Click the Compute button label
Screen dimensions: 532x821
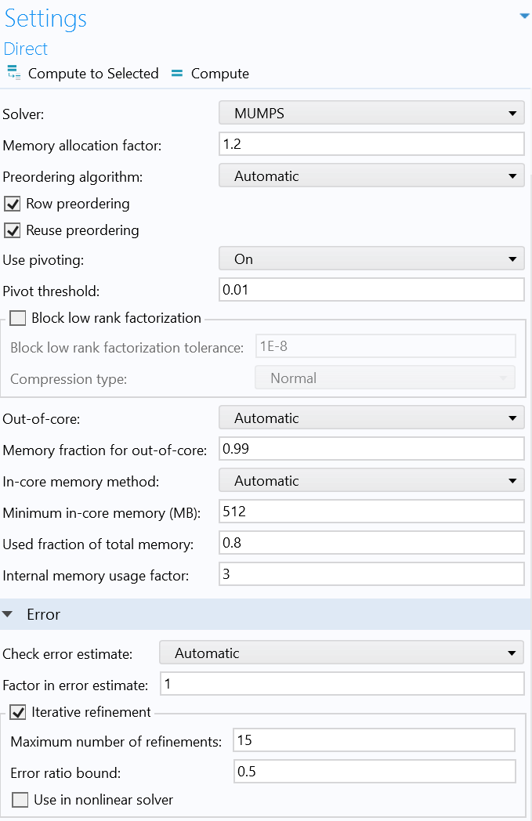[220, 74]
